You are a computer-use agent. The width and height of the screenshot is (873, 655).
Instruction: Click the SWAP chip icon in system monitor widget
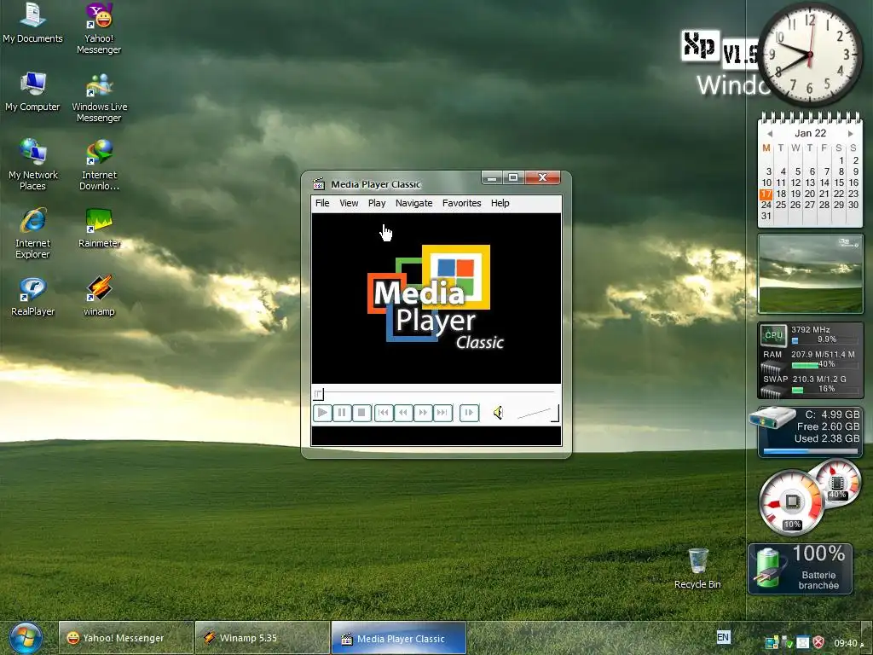pyautogui.click(x=772, y=391)
